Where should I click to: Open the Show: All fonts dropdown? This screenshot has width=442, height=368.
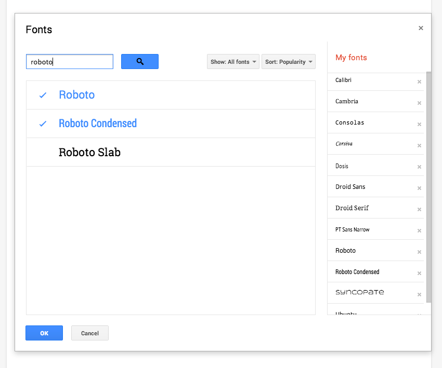233,61
